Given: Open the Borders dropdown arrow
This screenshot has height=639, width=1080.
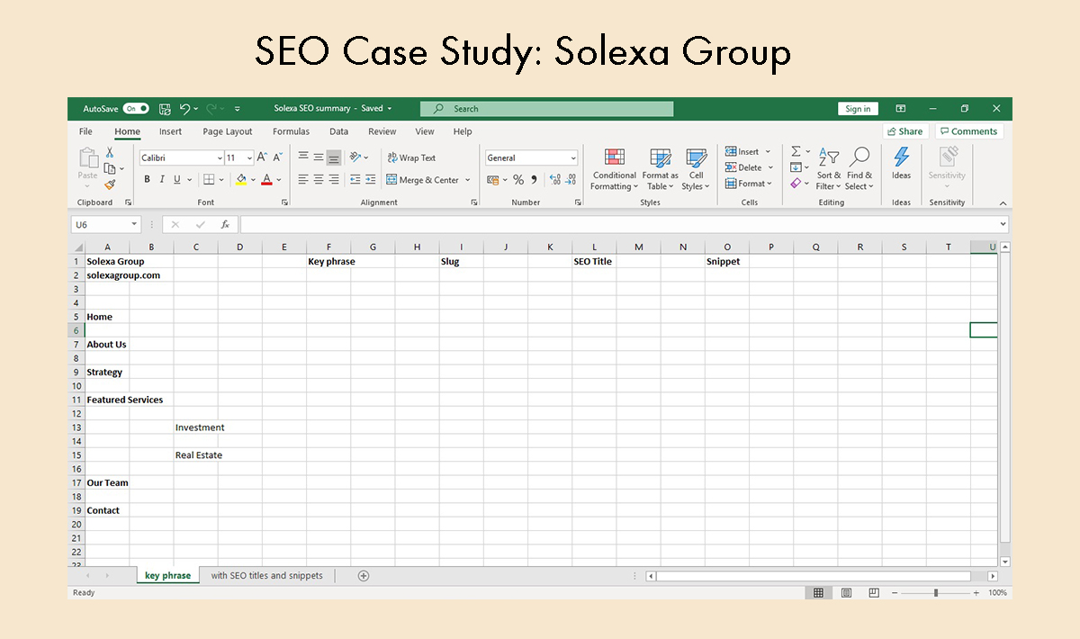Looking at the screenshot, I should (221, 180).
